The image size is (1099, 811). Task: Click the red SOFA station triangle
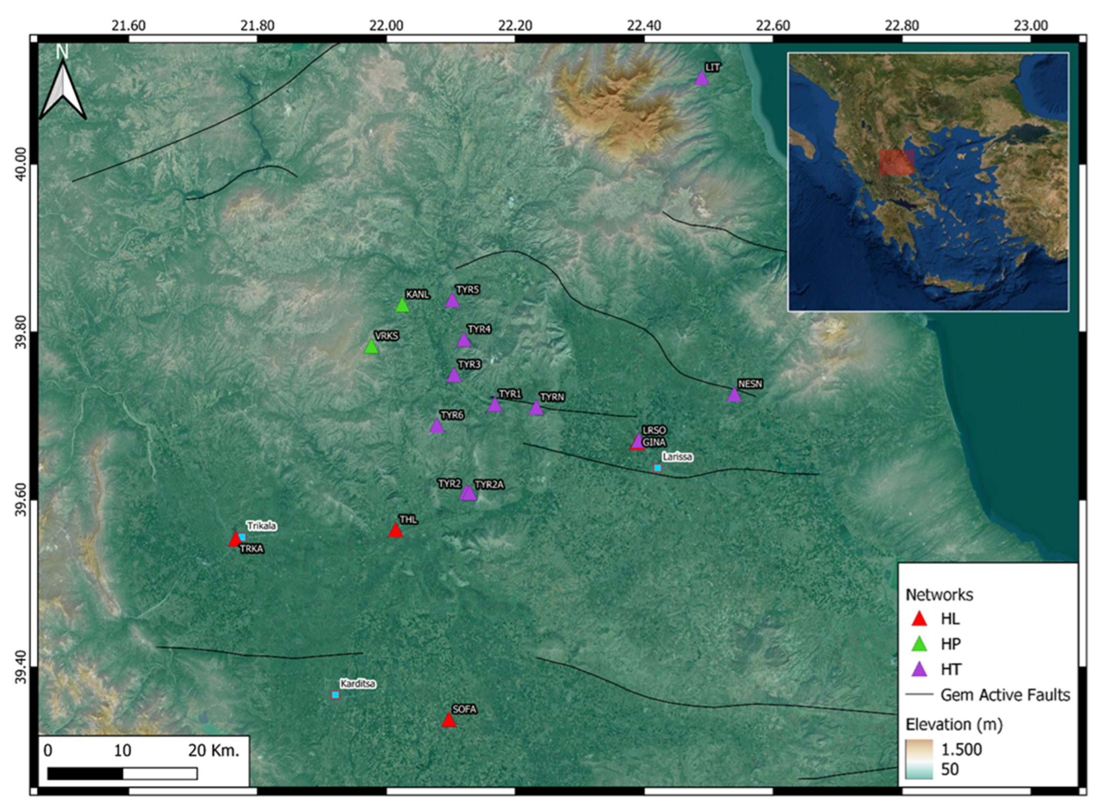click(x=448, y=721)
